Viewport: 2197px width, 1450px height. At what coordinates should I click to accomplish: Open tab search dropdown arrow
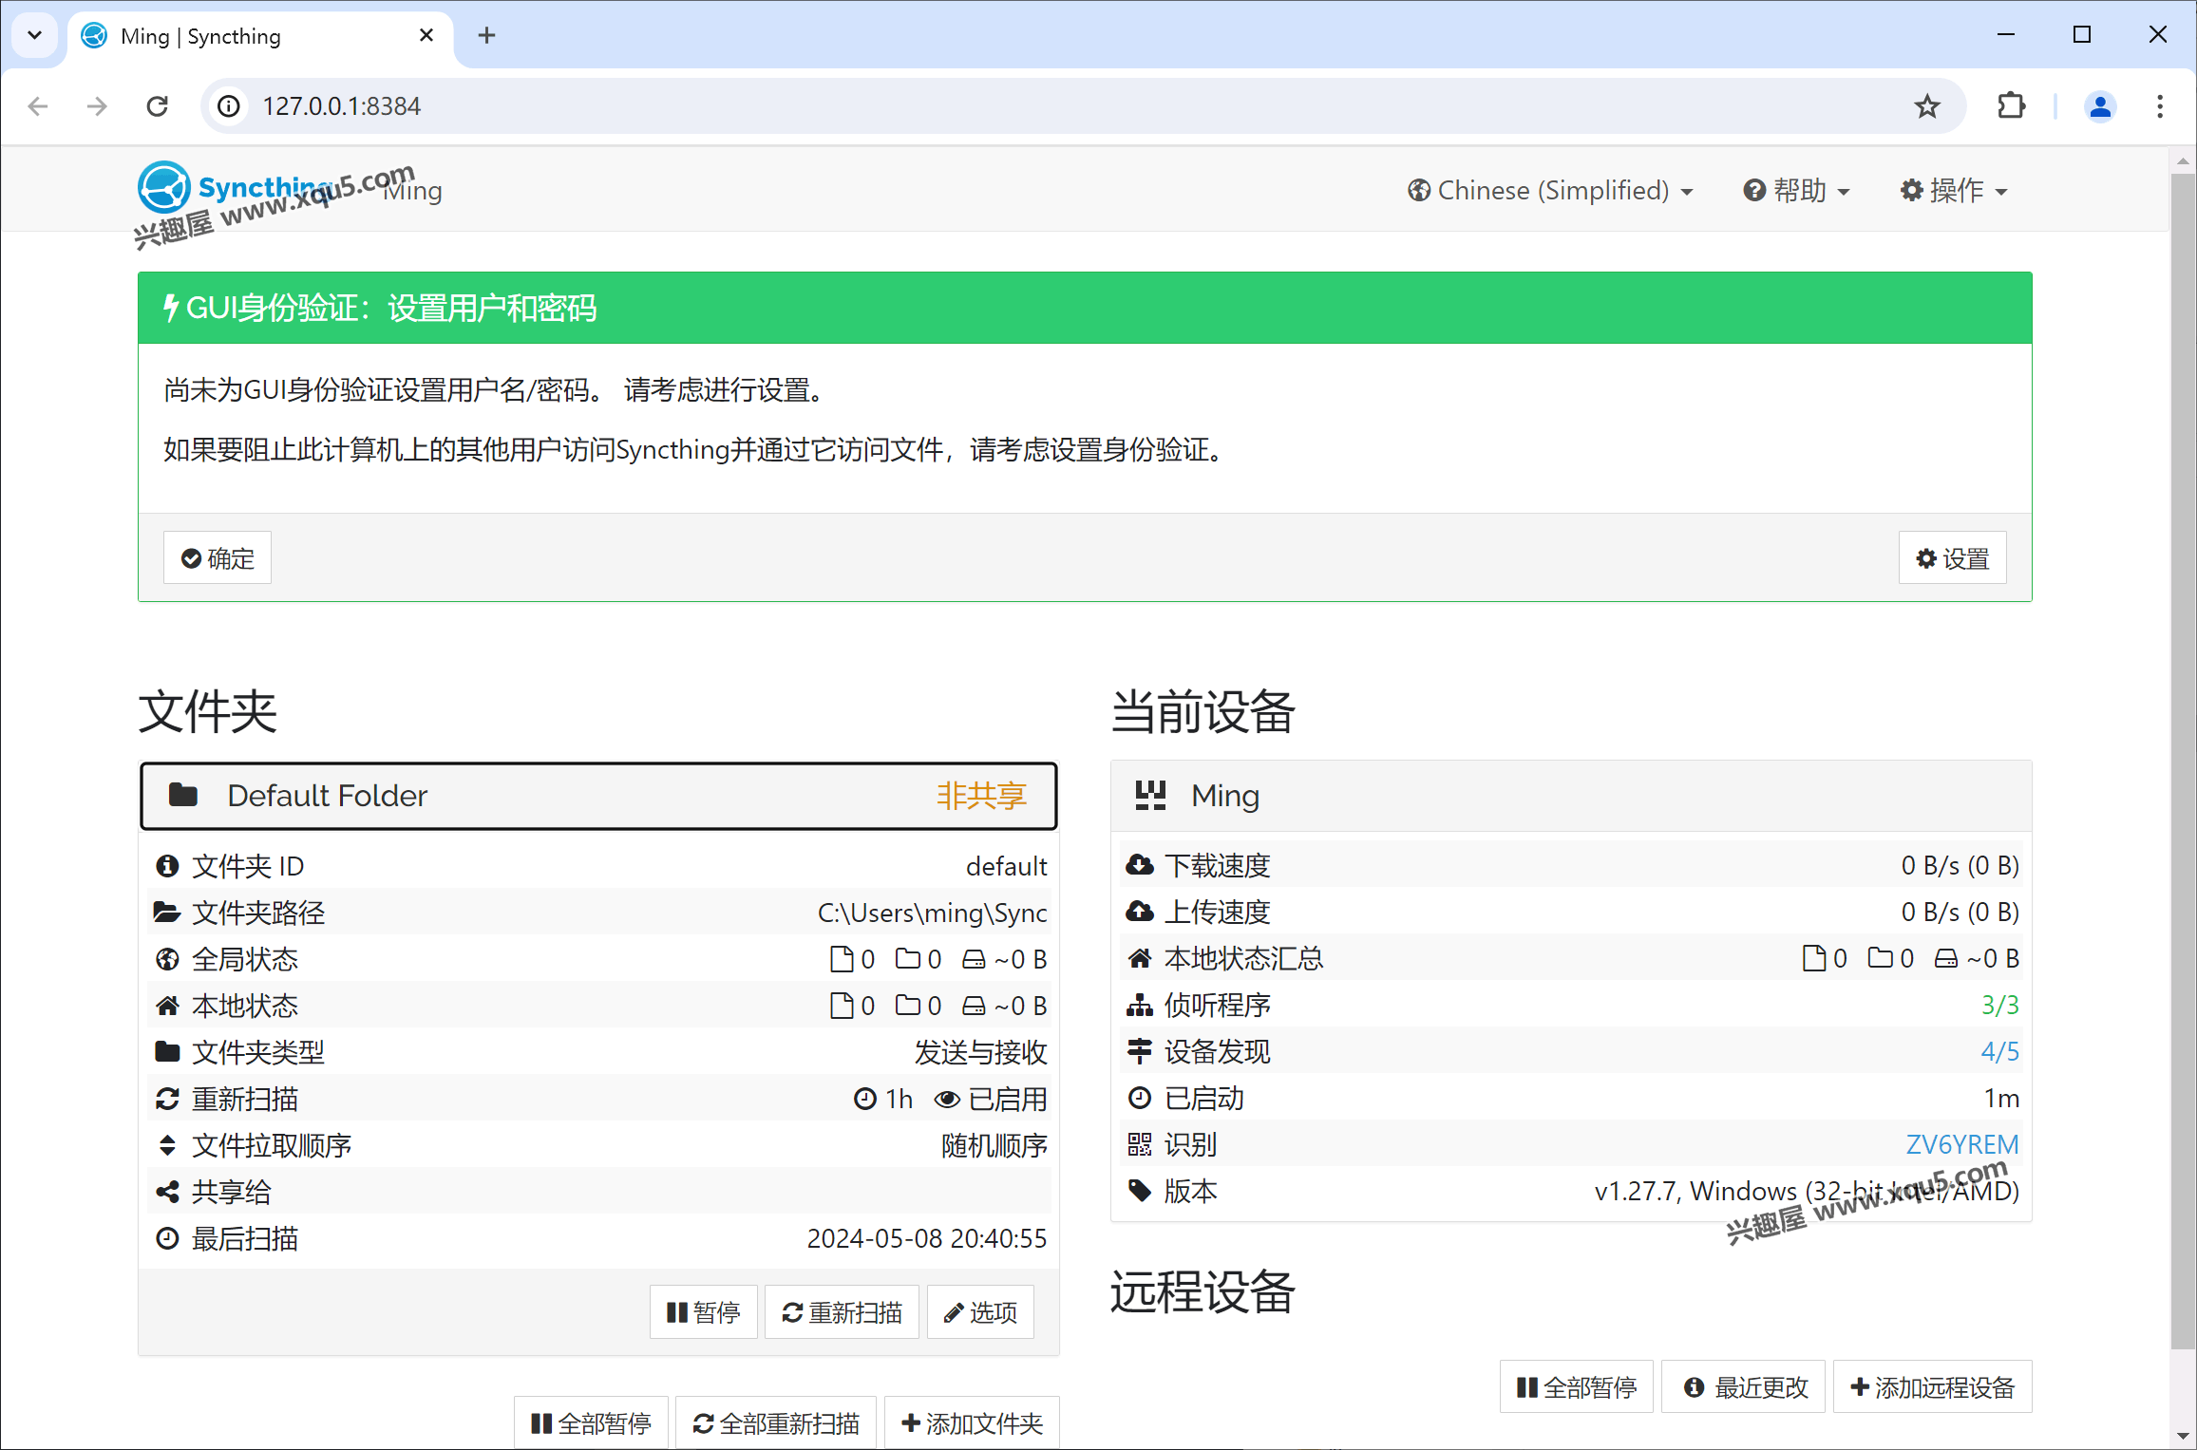34,36
